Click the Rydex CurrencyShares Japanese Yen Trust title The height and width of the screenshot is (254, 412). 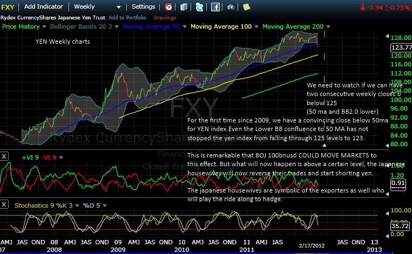pyautogui.click(x=53, y=18)
